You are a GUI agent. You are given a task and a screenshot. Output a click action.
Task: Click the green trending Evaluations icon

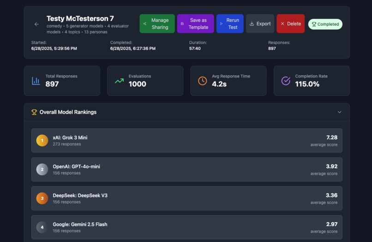point(119,81)
